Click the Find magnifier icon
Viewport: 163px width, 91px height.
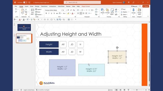tap(122, 9)
